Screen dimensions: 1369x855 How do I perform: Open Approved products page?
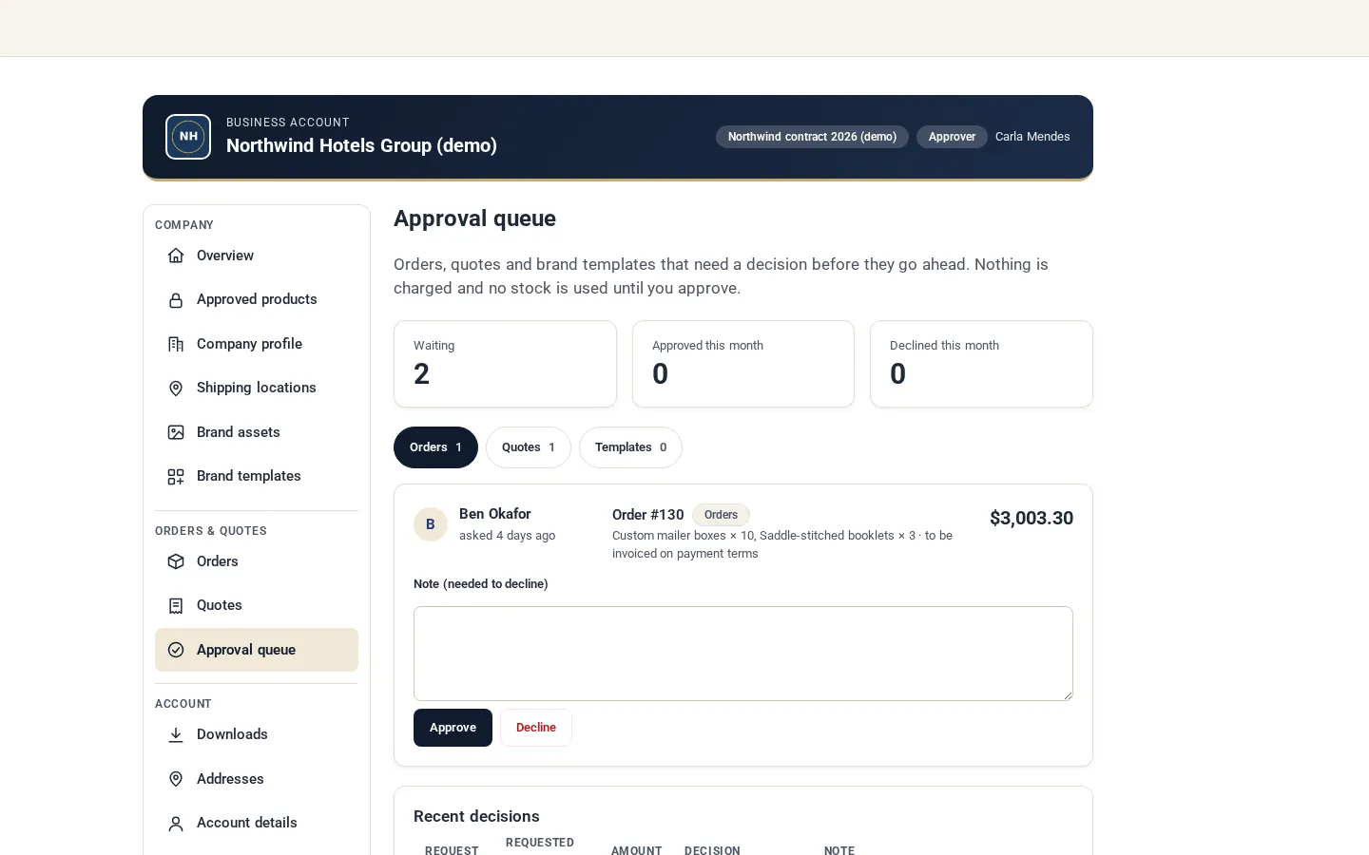coord(257,299)
